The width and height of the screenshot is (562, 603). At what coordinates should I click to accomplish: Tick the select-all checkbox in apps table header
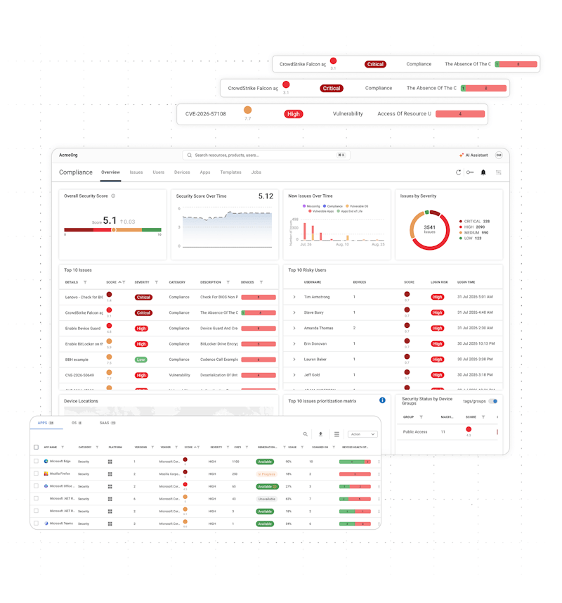[36, 448]
